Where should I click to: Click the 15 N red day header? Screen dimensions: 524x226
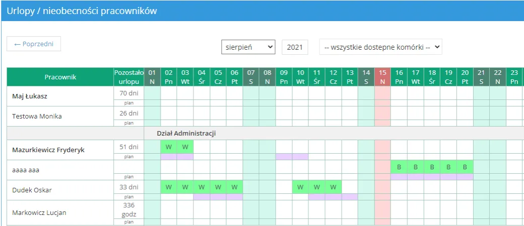(x=382, y=77)
